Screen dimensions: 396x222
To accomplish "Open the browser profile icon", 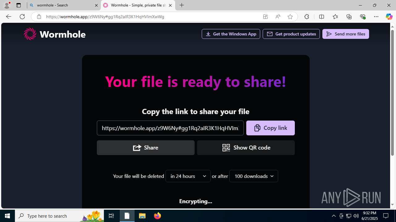I will [x=7, y=5].
